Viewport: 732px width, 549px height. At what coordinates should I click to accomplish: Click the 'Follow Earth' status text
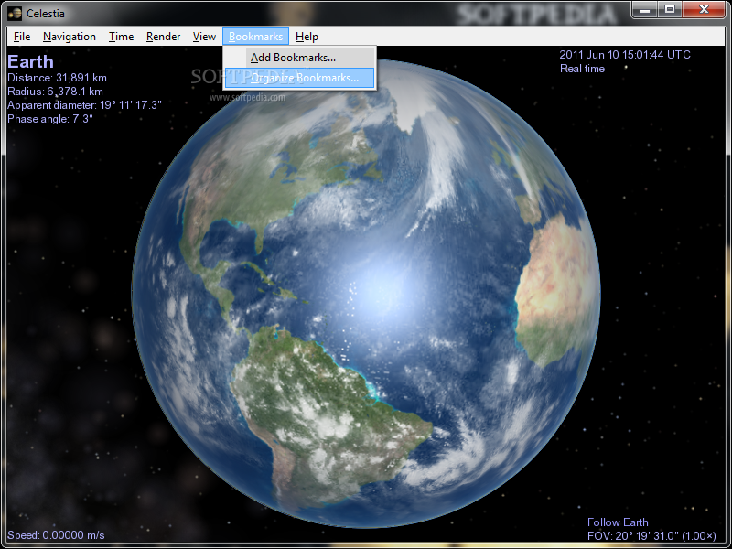(x=618, y=522)
